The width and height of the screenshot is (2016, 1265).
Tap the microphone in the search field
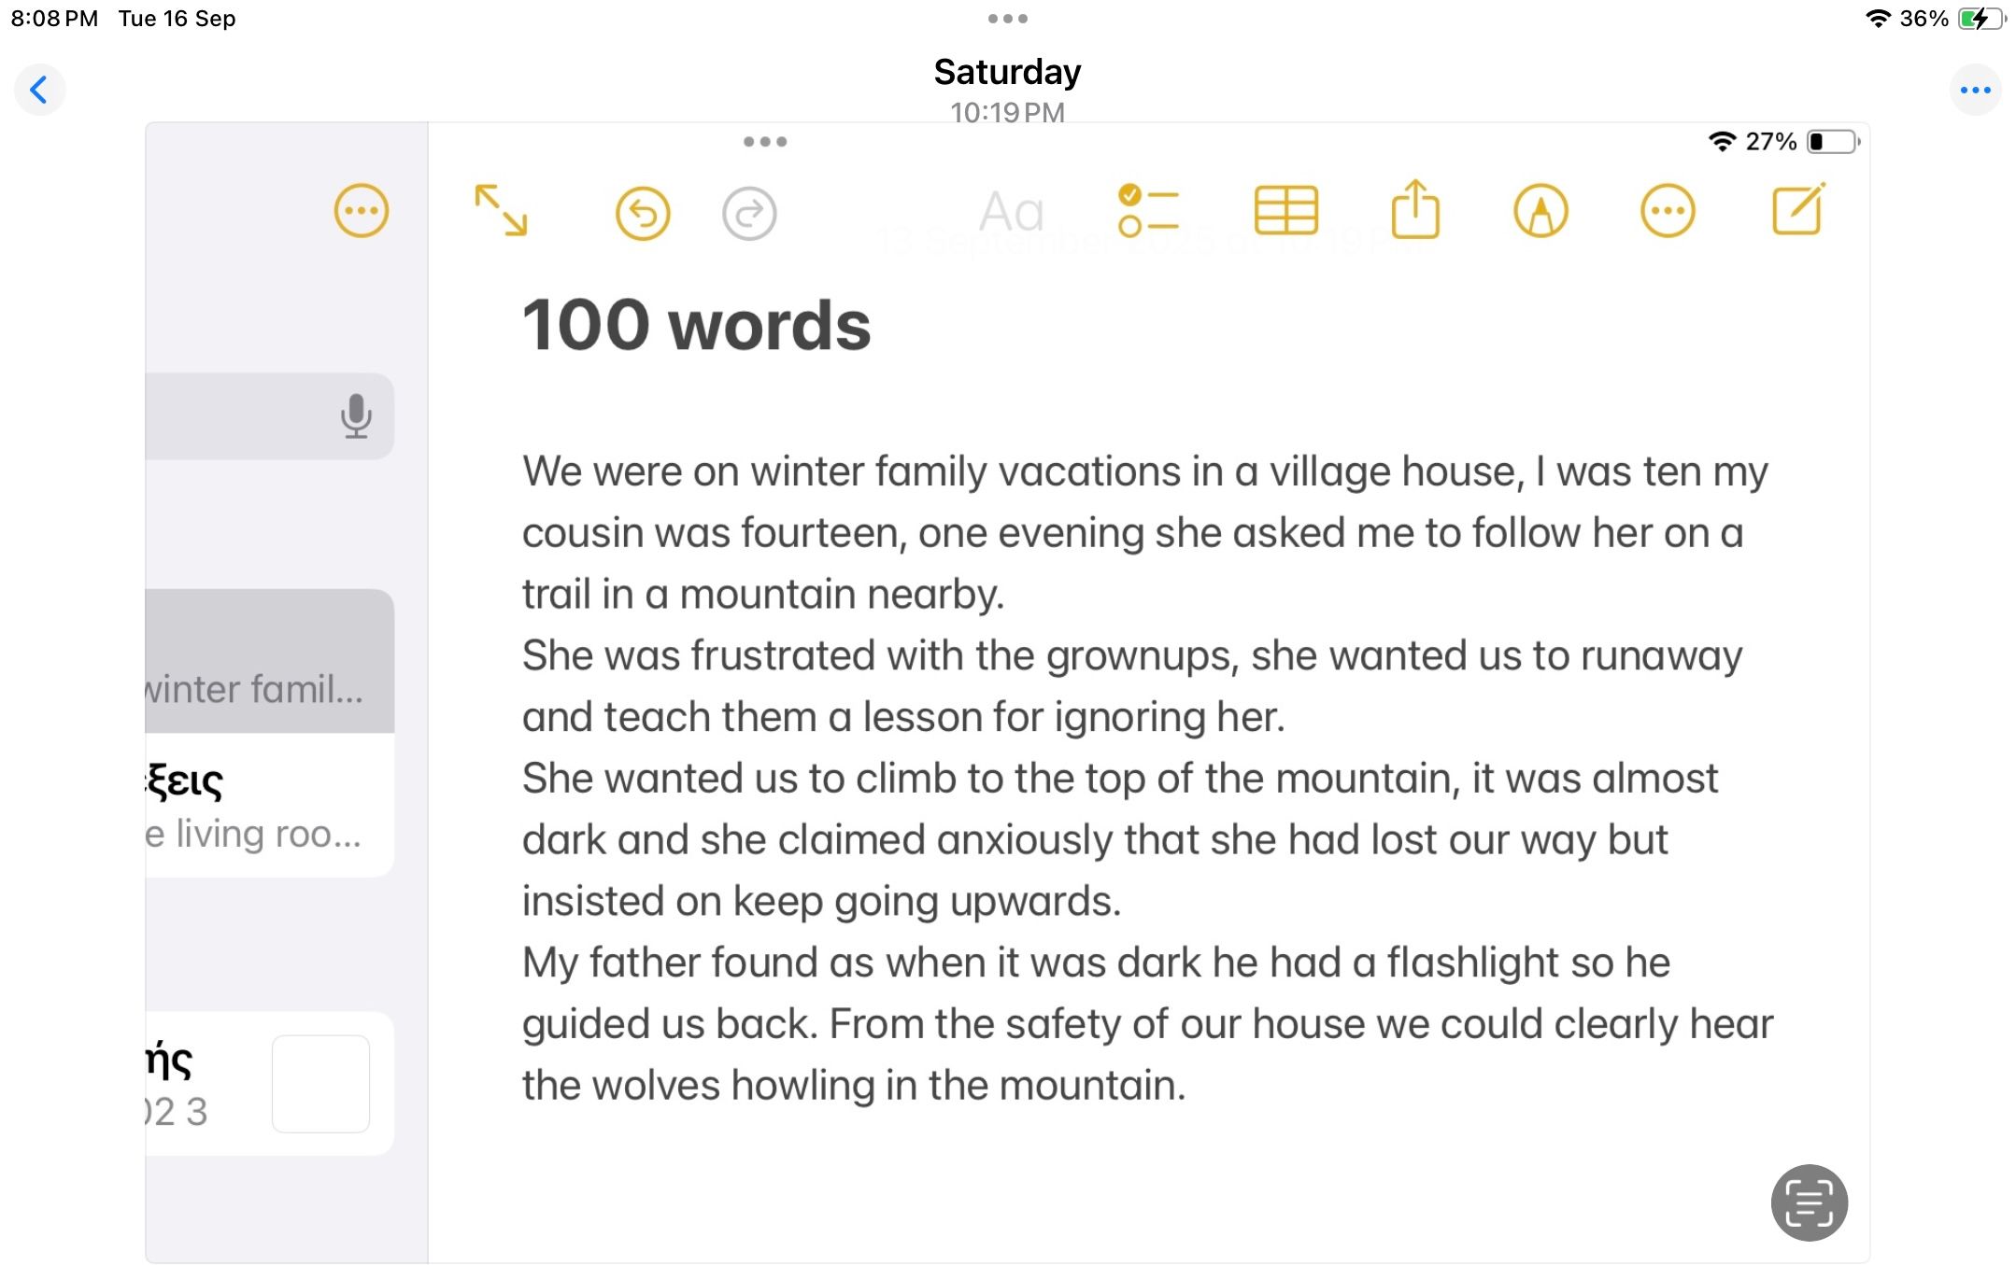click(356, 415)
